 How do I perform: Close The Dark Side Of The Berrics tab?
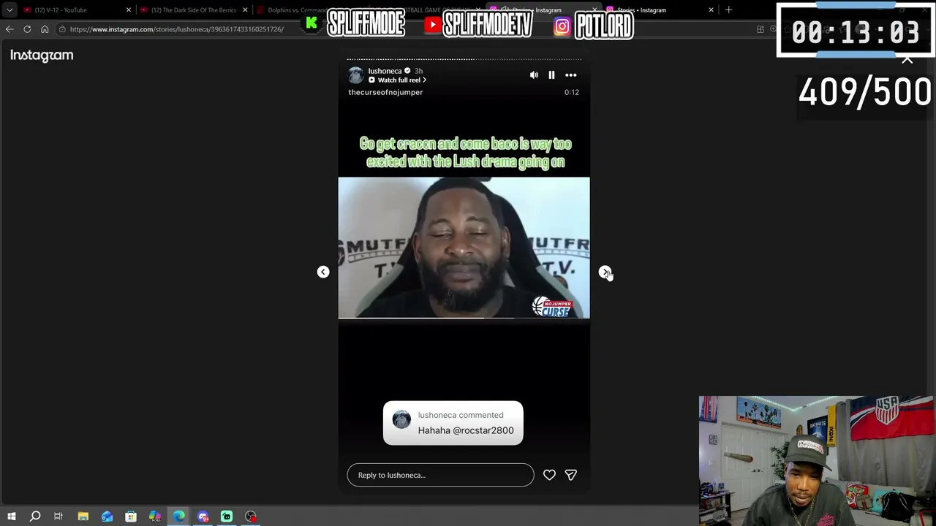click(245, 10)
